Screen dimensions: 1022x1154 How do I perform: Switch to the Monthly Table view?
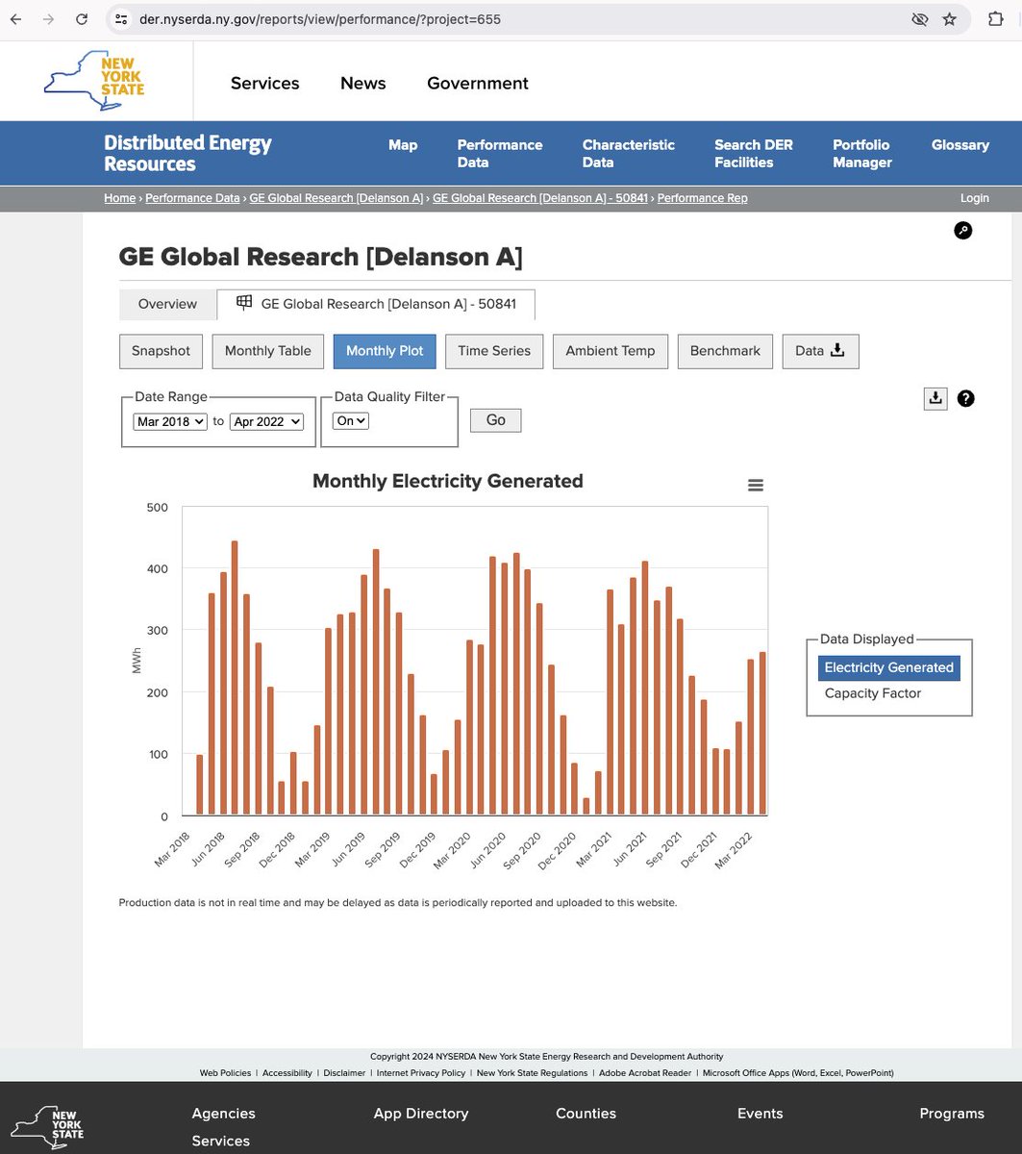[268, 351]
